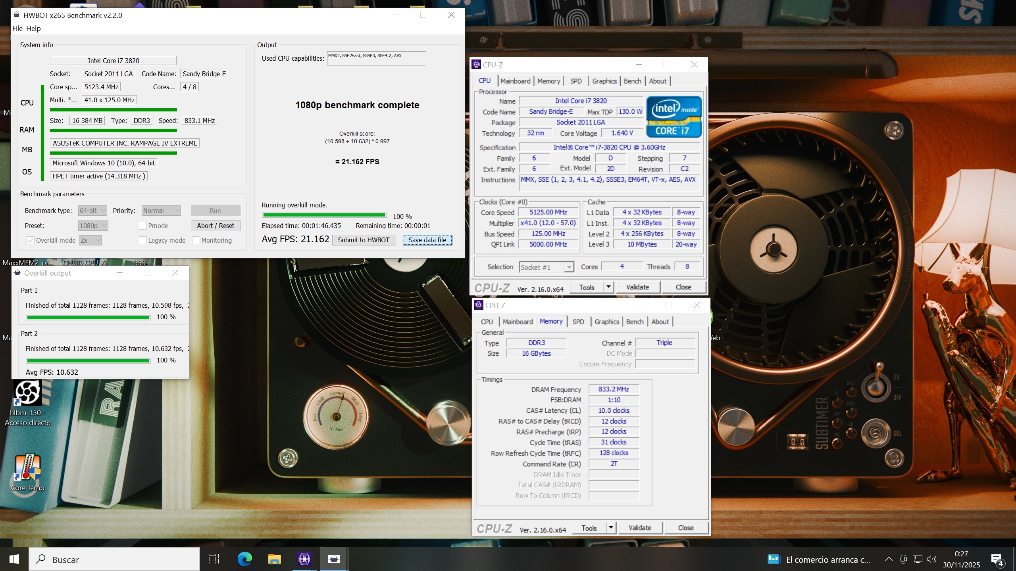This screenshot has width=1016, height=571.
Task: Open Microsoft Edge from the taskbar
Action: tap(244, 559)
